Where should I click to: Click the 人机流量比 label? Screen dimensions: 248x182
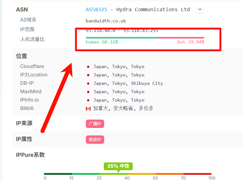[32, 39]
